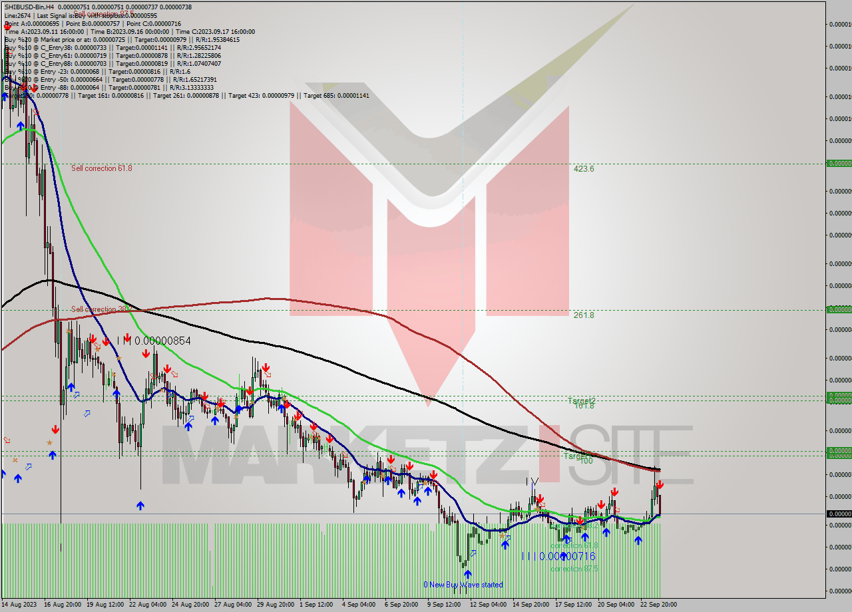Click the Entry -23: 0.0000068 line
Viewport: 852px width, 612px height.
coord(97,71)
